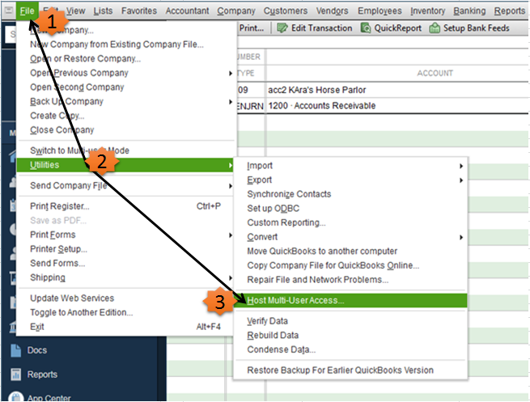530x402 pixels.
Task: Open the View menu
Action: pos(75,11)
